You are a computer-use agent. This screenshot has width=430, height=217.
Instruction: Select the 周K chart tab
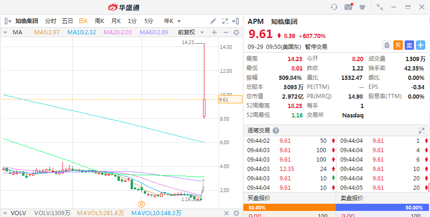click(x=100, y=21)
